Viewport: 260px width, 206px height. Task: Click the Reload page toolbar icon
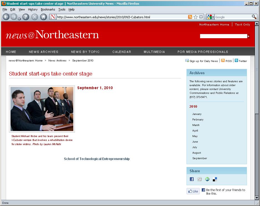[x=26, y=17]
